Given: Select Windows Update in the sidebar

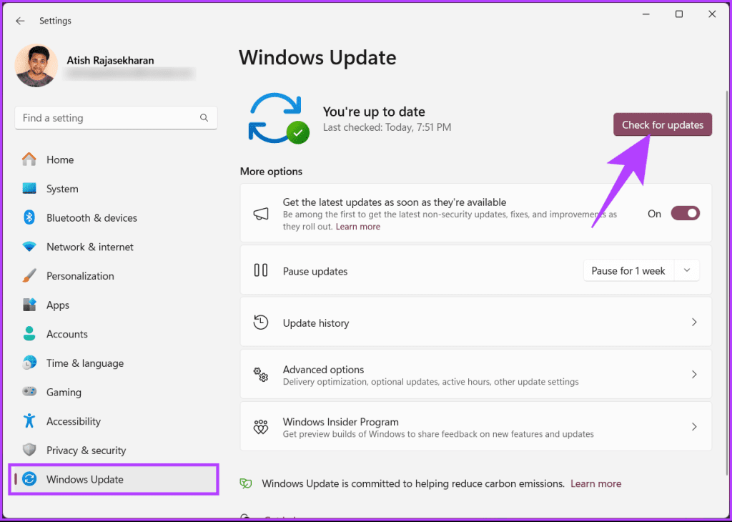Looking at the screenshot, I should click(x=85, y=479).
